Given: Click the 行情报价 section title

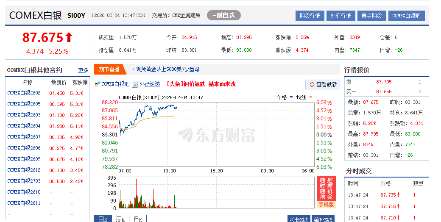Looking at the screenshot, I should point(357,70).
